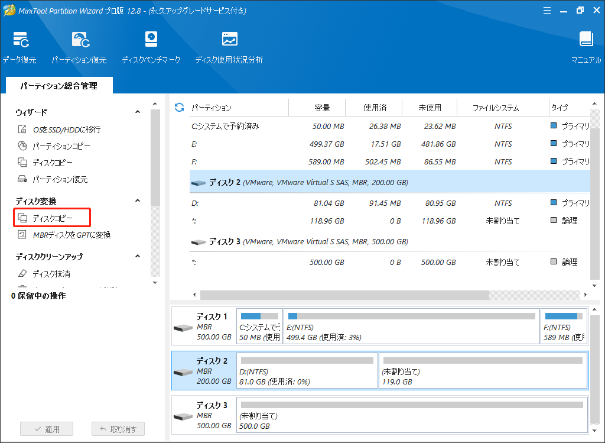Sort by the タイプ column header

[560, 108]
